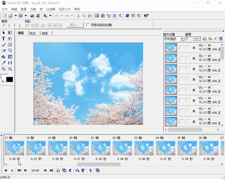Pick the Eraser tool
The height and width of the screenshot is (179, 225).
pos(4,51)
